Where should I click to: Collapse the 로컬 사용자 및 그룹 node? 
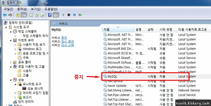click(11, 67)
